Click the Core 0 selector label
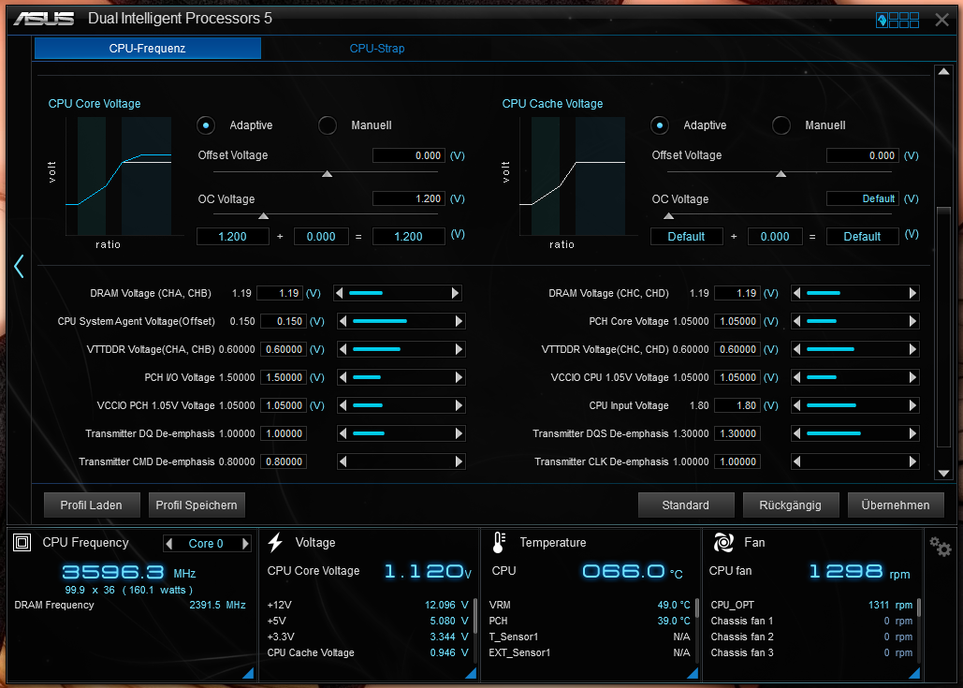 (x=206, y=544)
